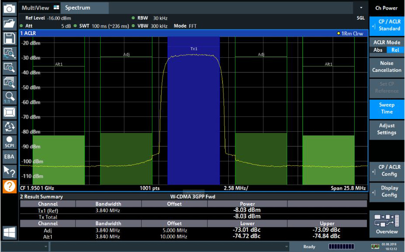The width and height of the screenshot is (405, 252).
Task: Set ACLR Mode to Rel
Action: pyautogui.click(x=395, y=50)
